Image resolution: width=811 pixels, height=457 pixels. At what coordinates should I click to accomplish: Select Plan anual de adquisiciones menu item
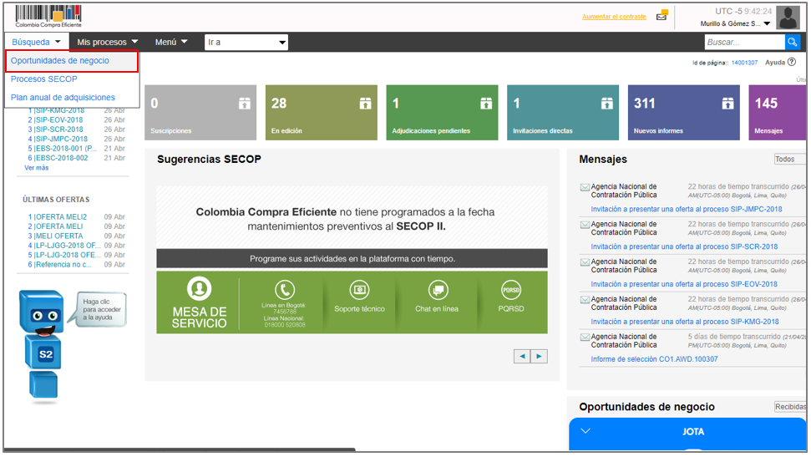pos(63,97)
